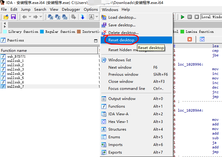The image size is (222, 157).
Task: Open Functions window from the menu
Action: [x=136, y=106]
